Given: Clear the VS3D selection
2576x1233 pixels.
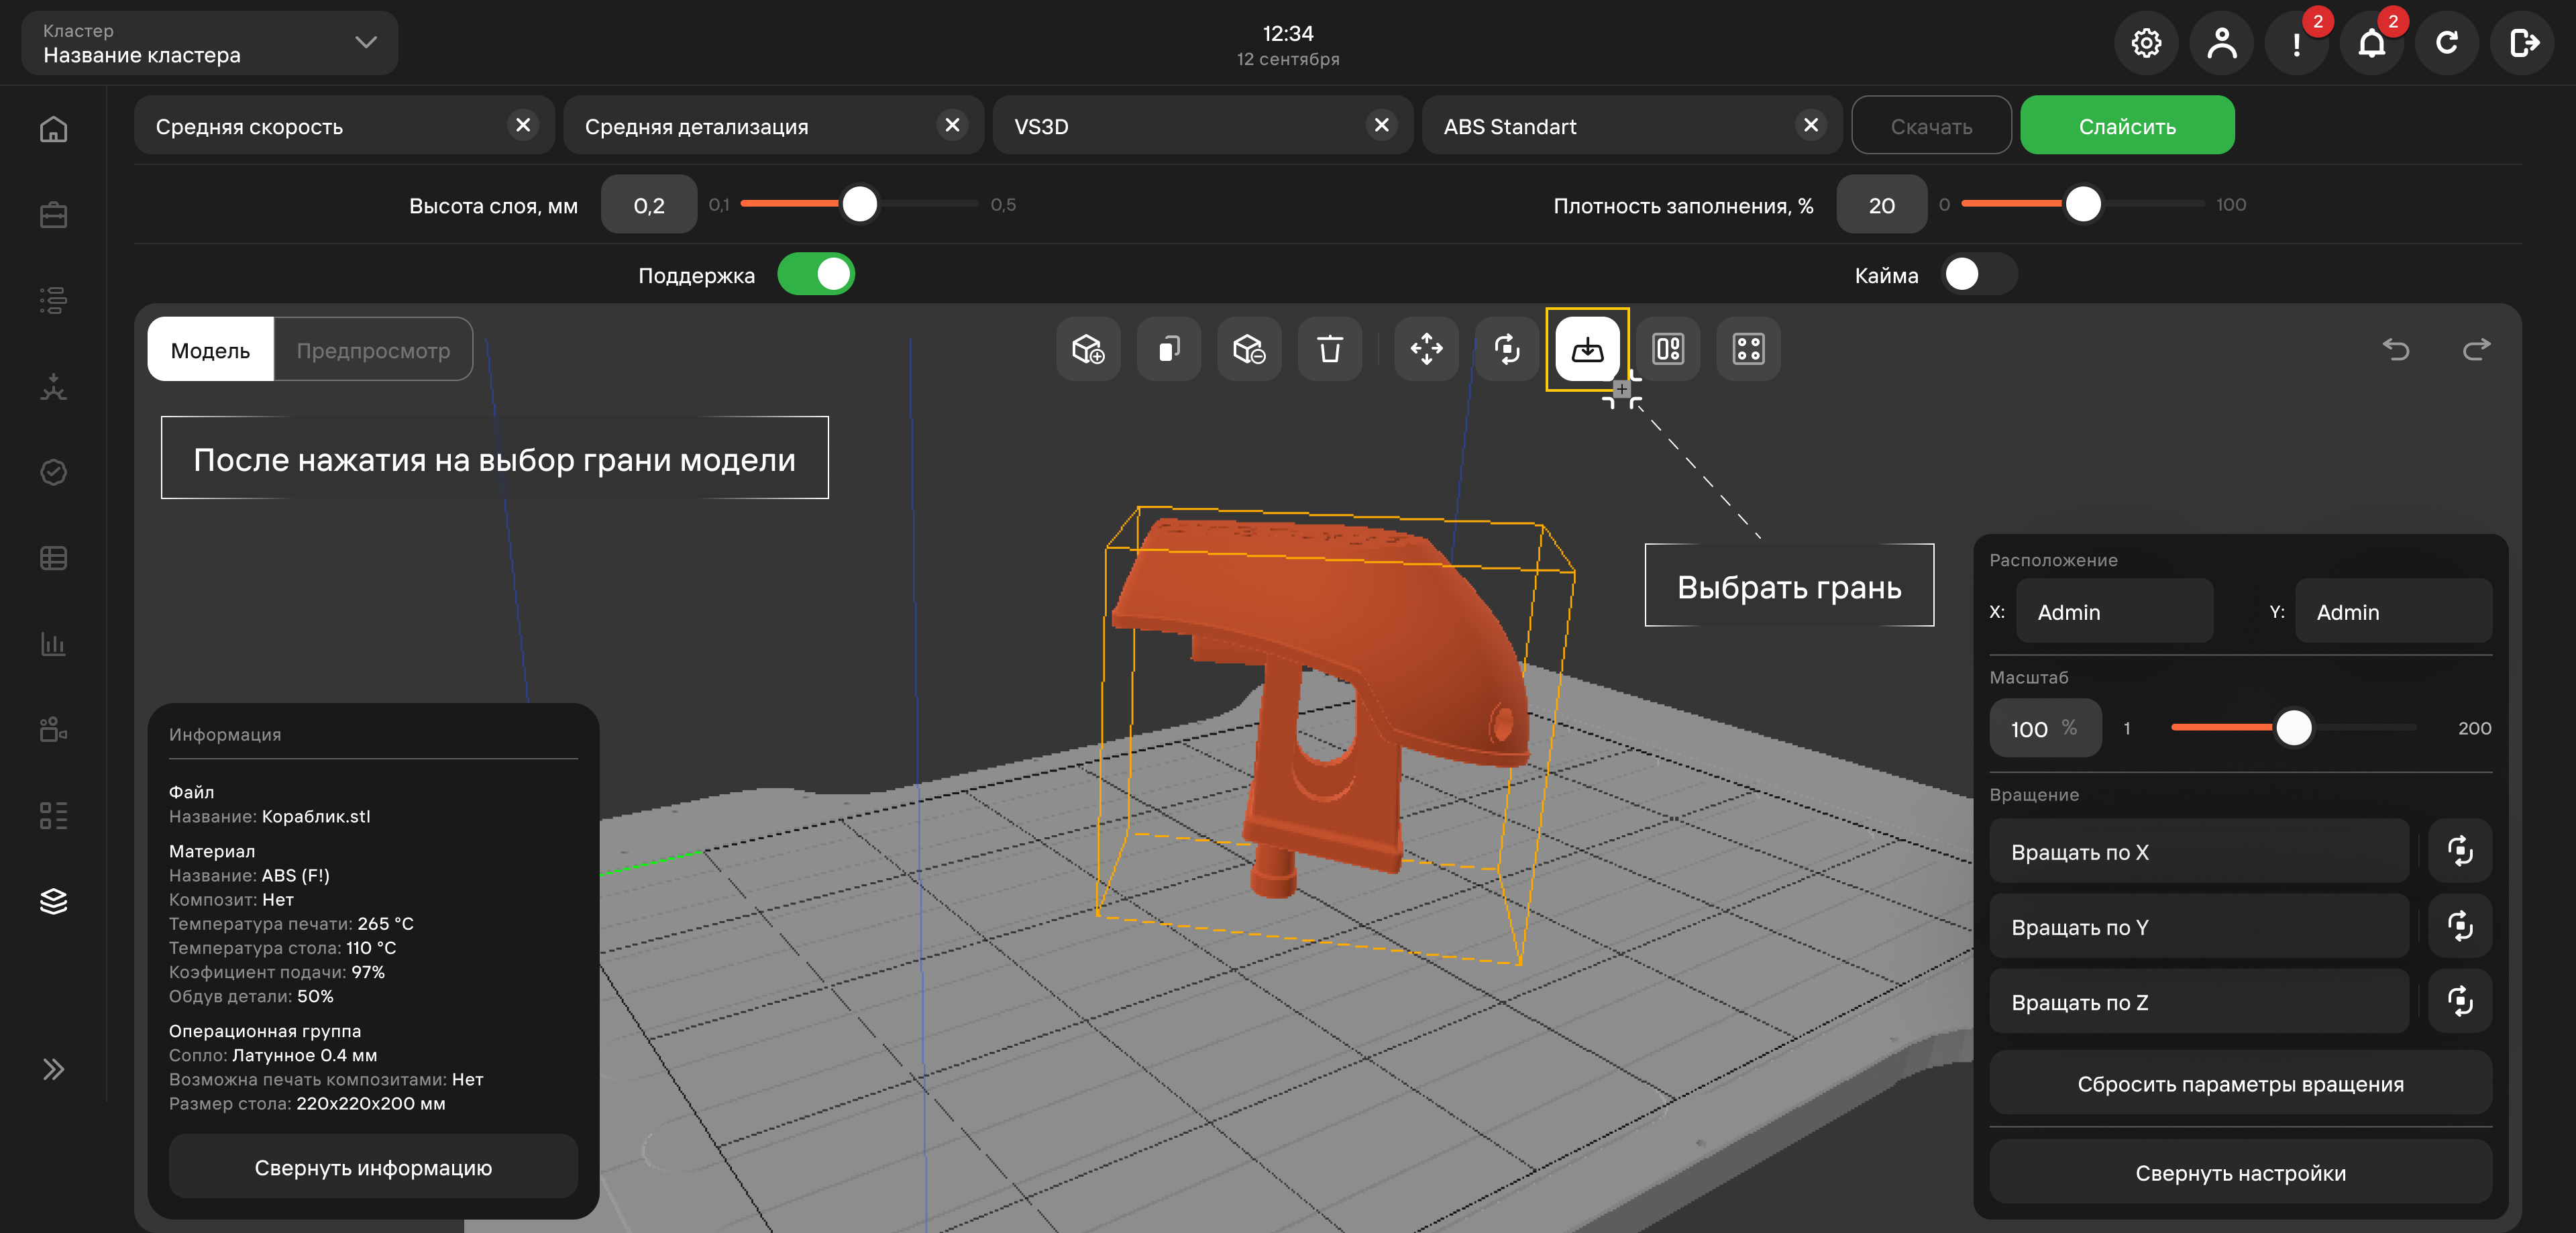Looking at the screenshot, I should 1382,125.
